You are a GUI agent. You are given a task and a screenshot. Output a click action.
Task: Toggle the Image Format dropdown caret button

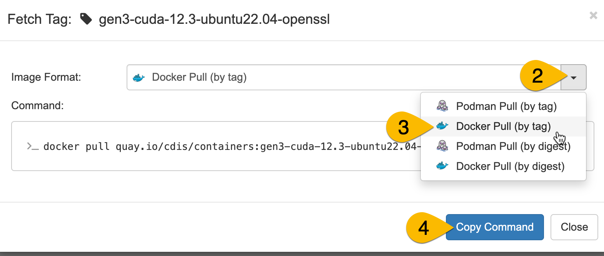coord(574,77)
